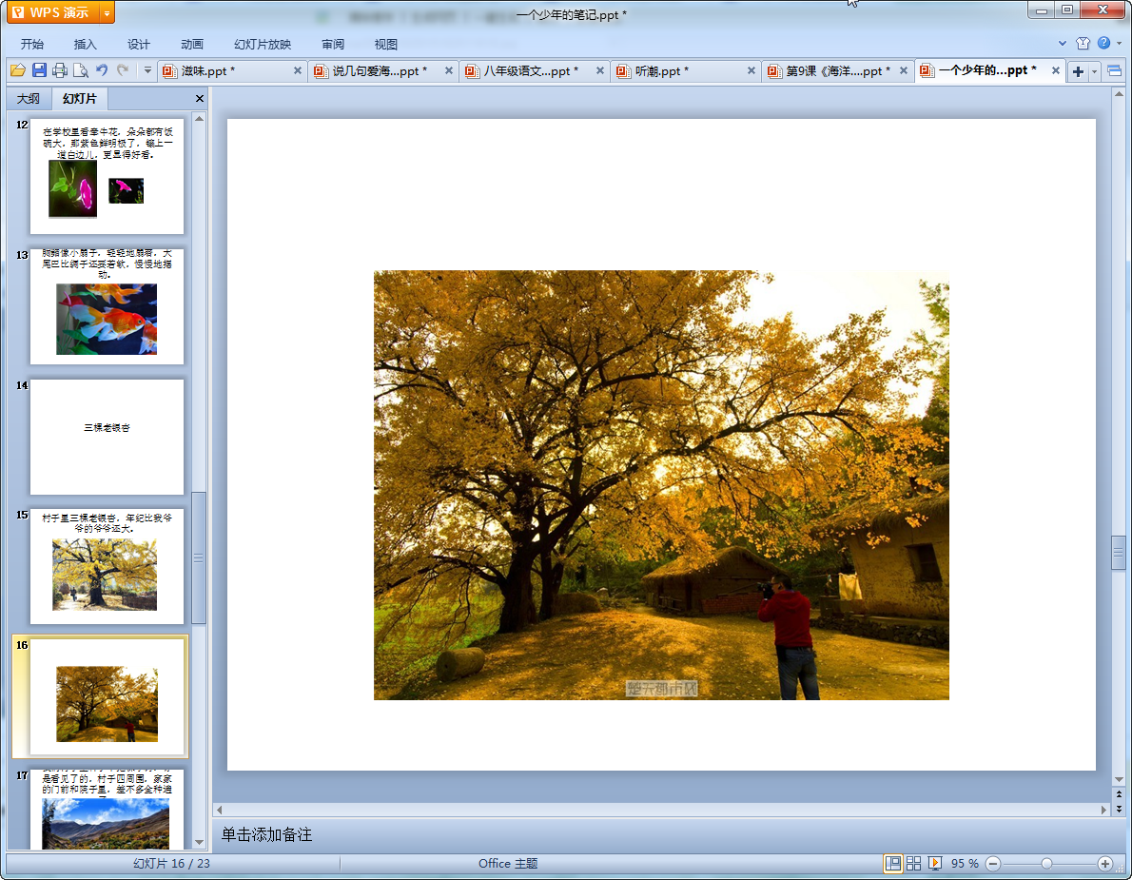
Task: Click the 95 % zoom level
Action: coord(965,864)
